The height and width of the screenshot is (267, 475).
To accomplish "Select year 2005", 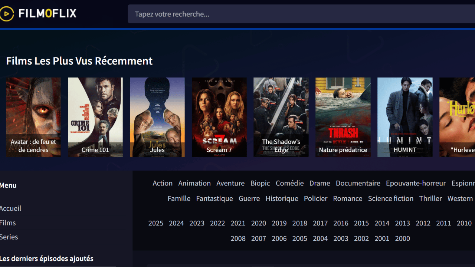I will [x=300, y=238].
